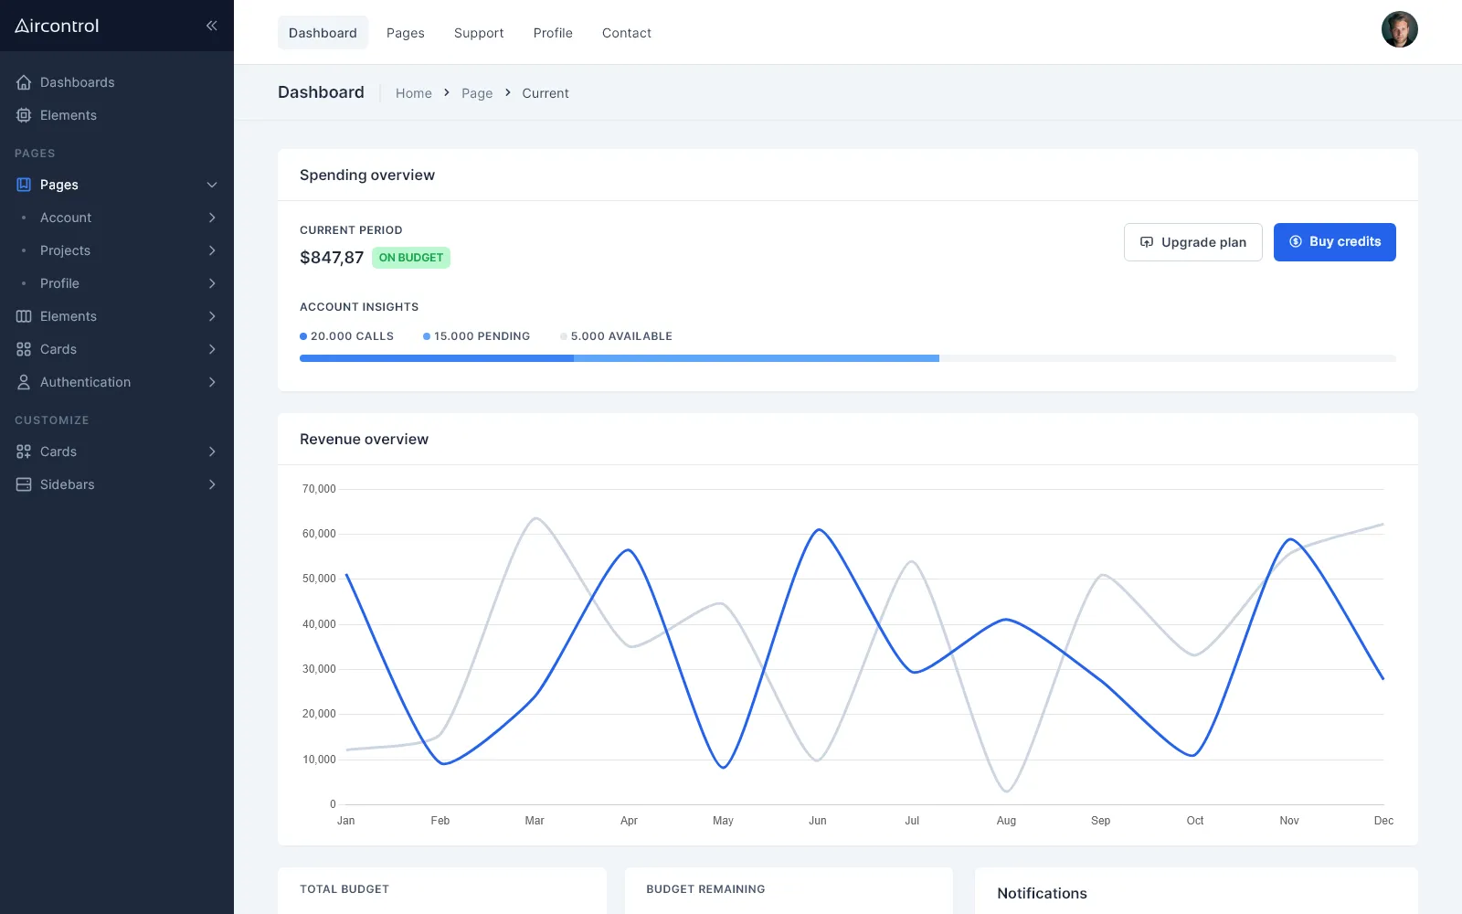Select the Dashboard tab in top navigation
The width and height of the screenshot is (1462, 914).
pos(323,33)
